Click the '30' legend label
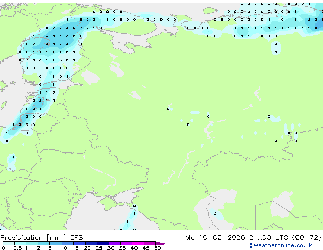 pos(111,248)
